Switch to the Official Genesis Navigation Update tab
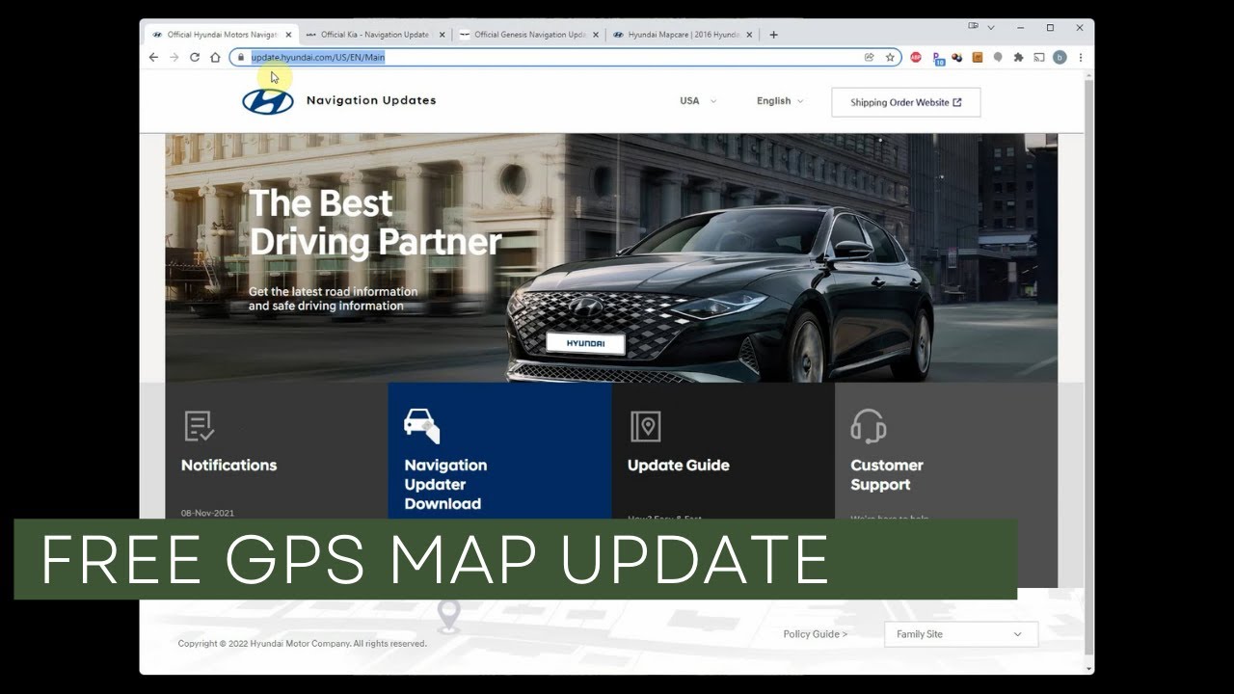The image size is (1234, 694). pos(528,35)
